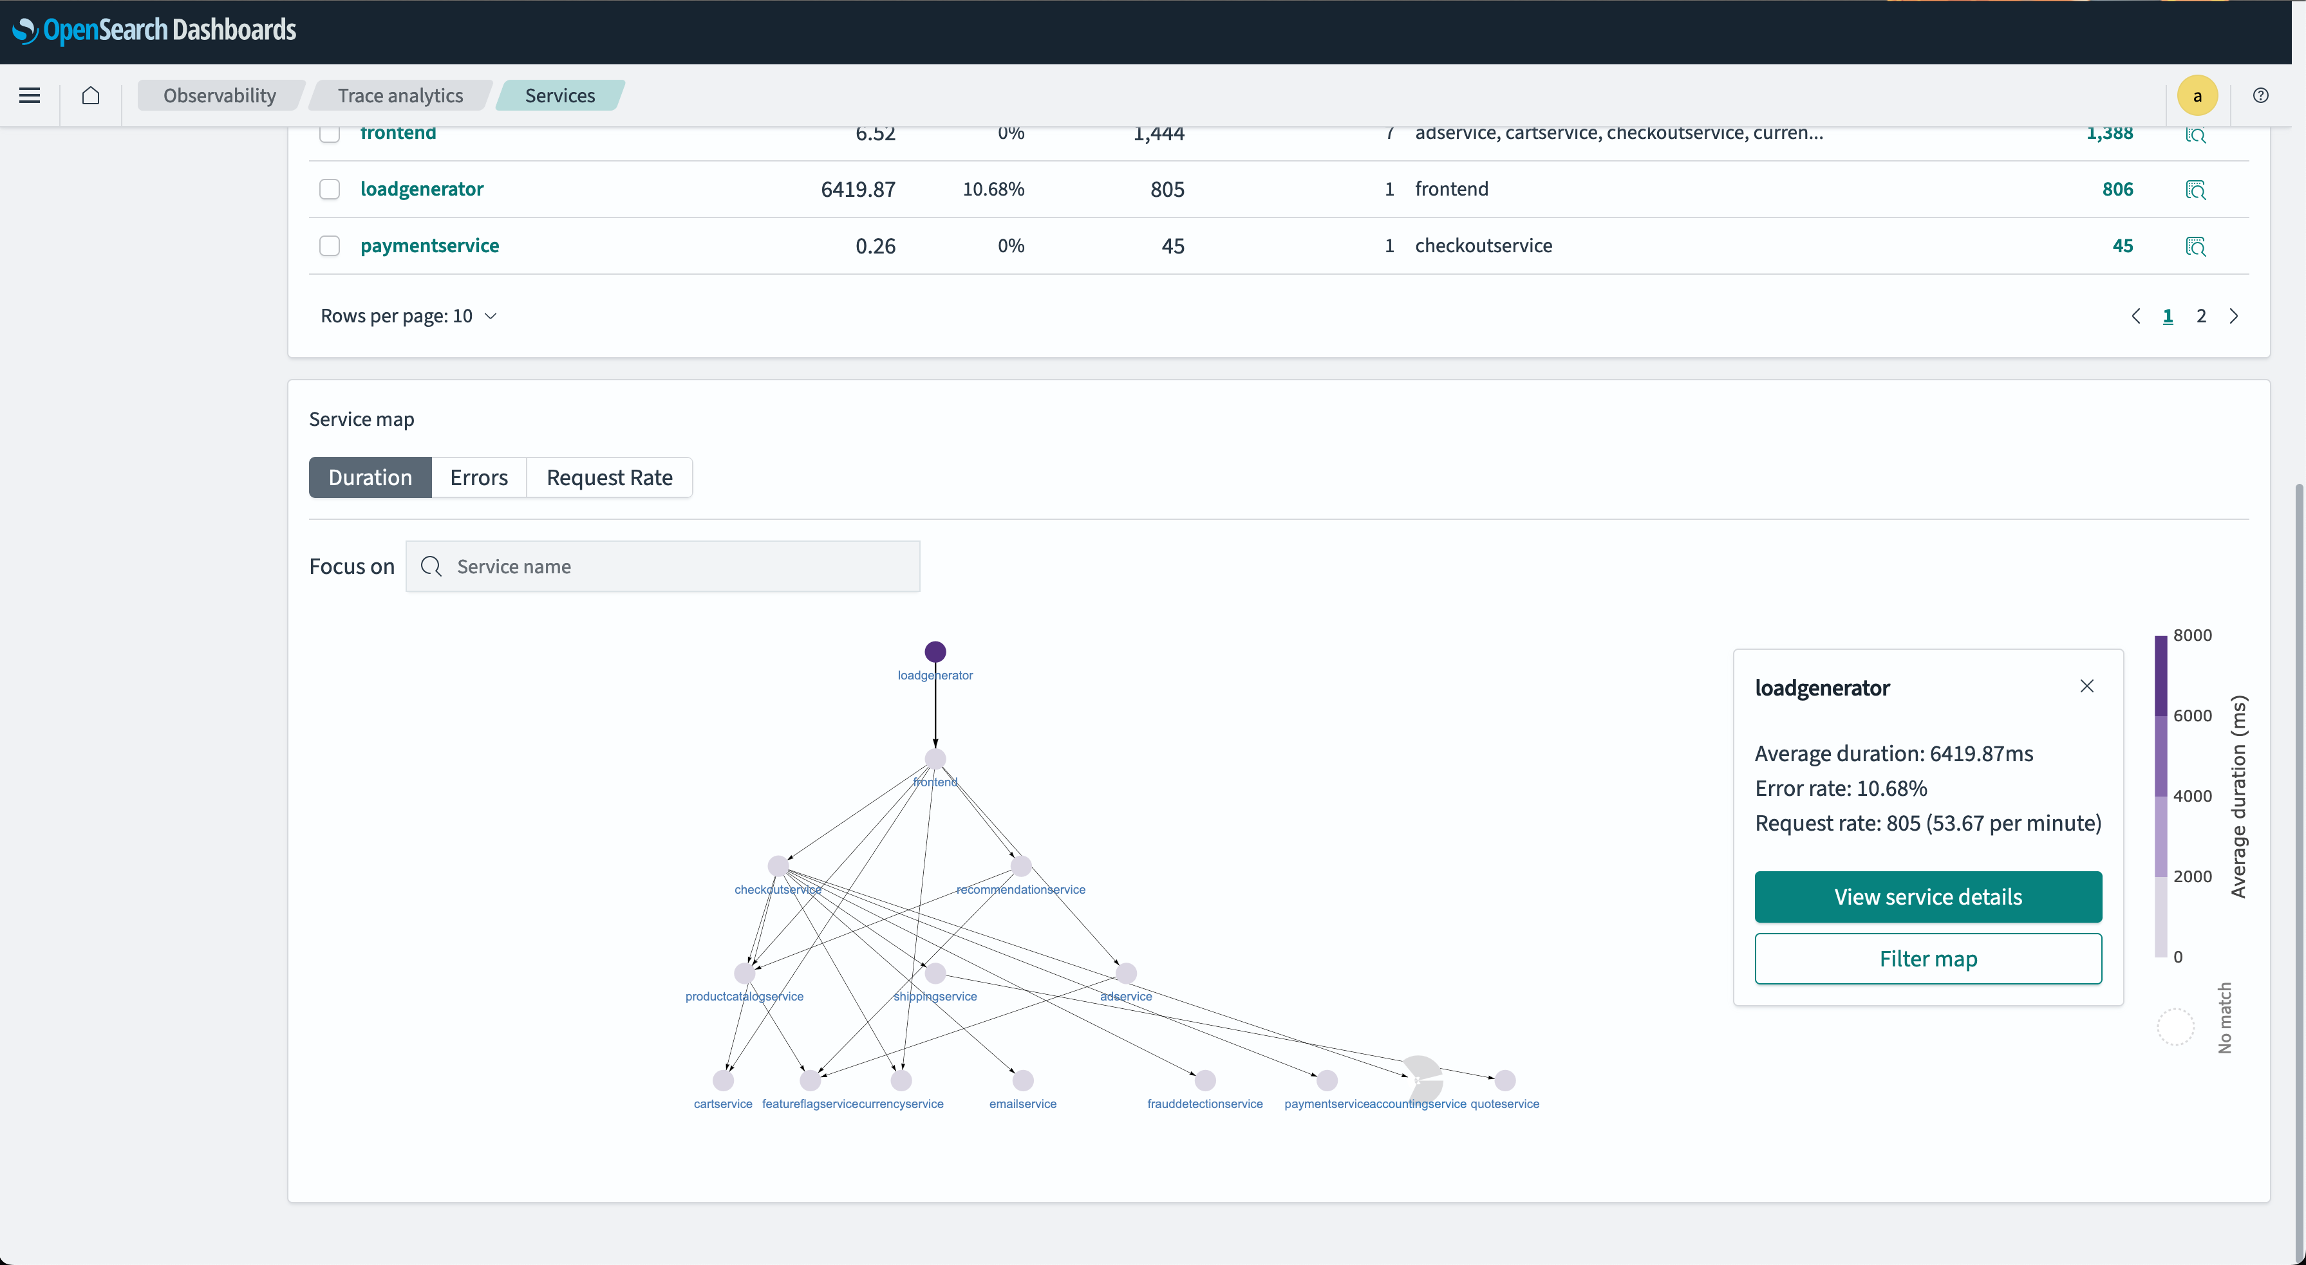Click the next page chevron arrow
Viewport: 2306px width, 1265px height.
pos(2235,316)
